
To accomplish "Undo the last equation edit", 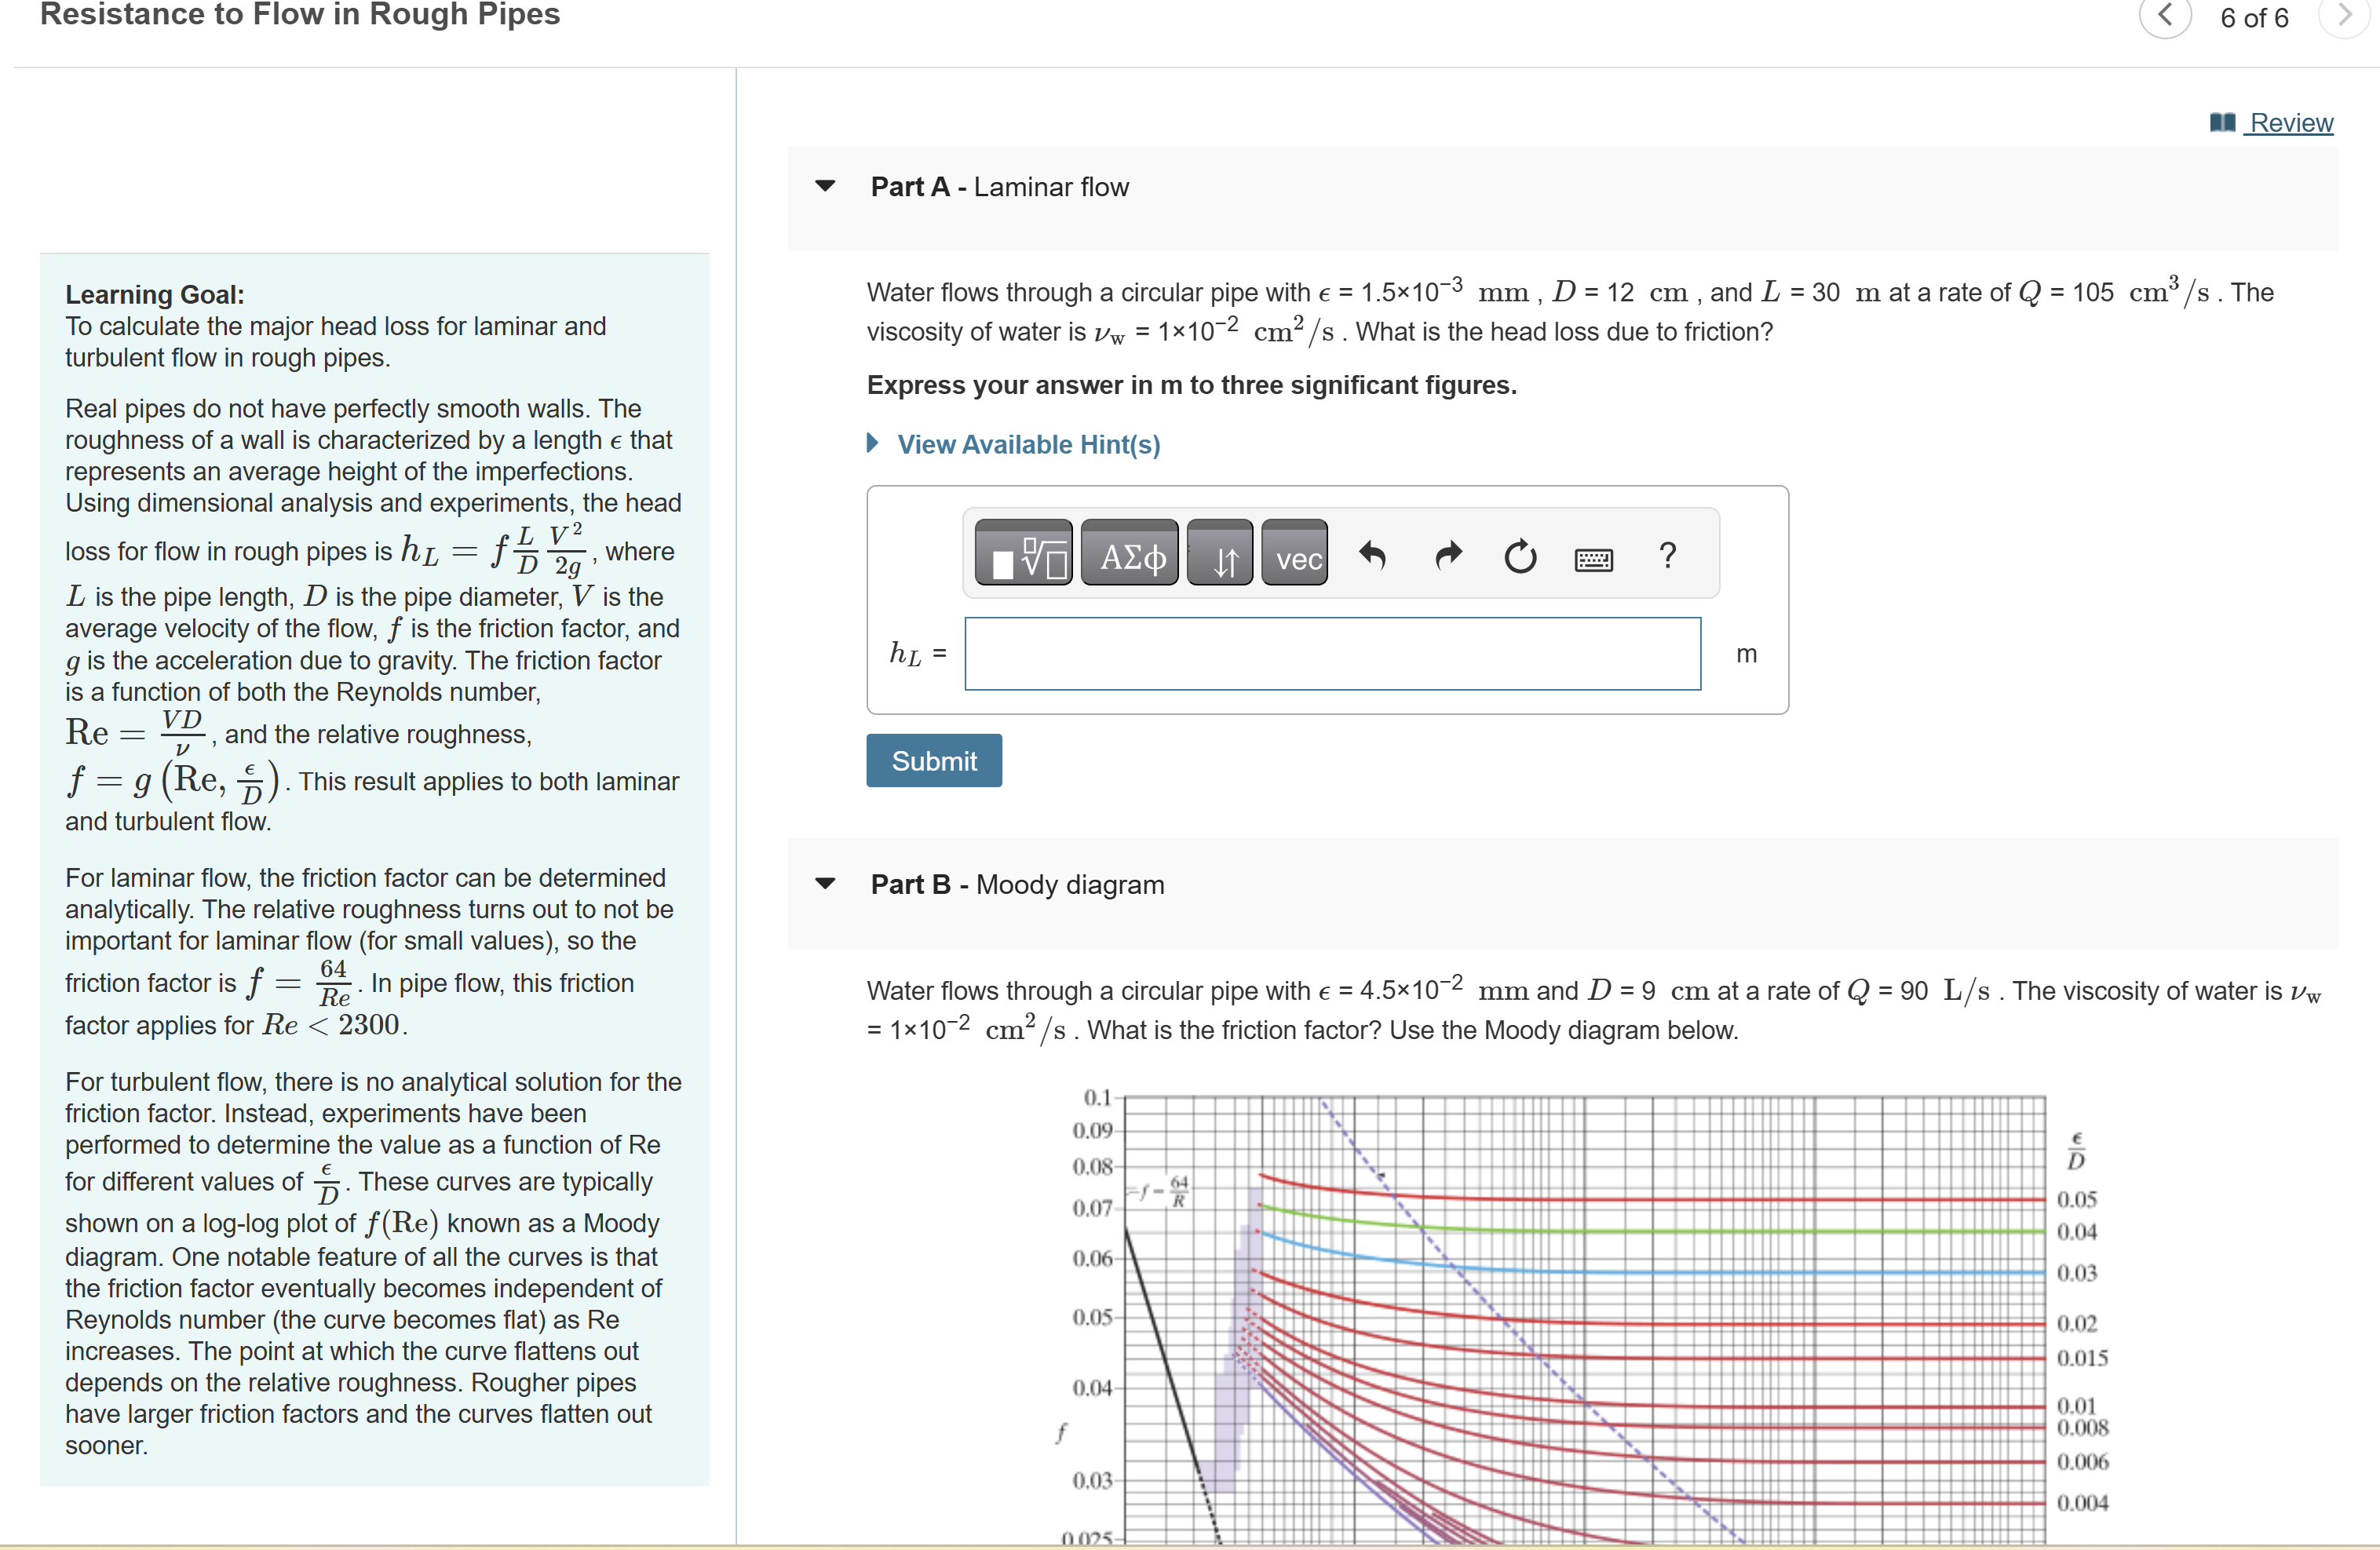I will [1374, 557].
